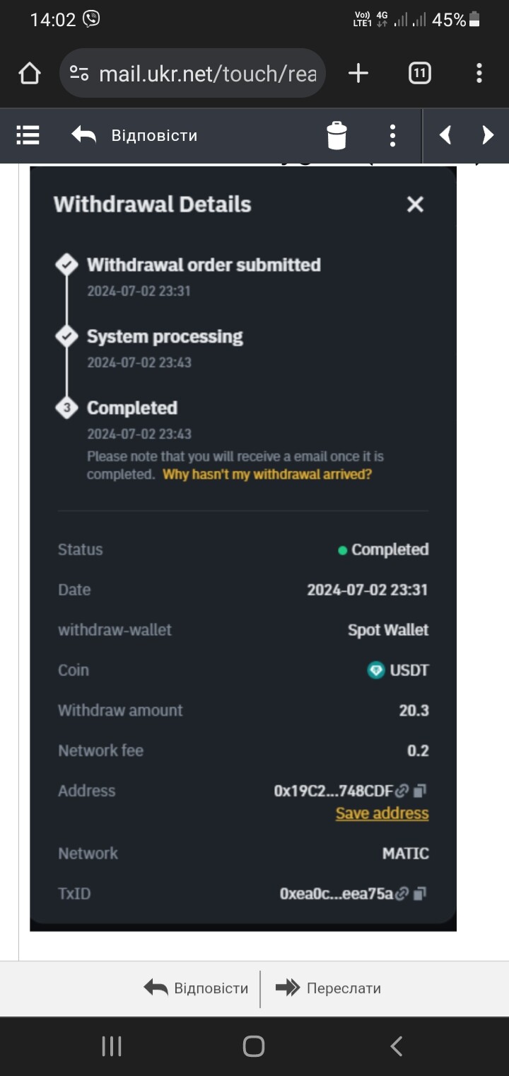Open Chrome three-dot overflow menu

click(x=479, y=73)
